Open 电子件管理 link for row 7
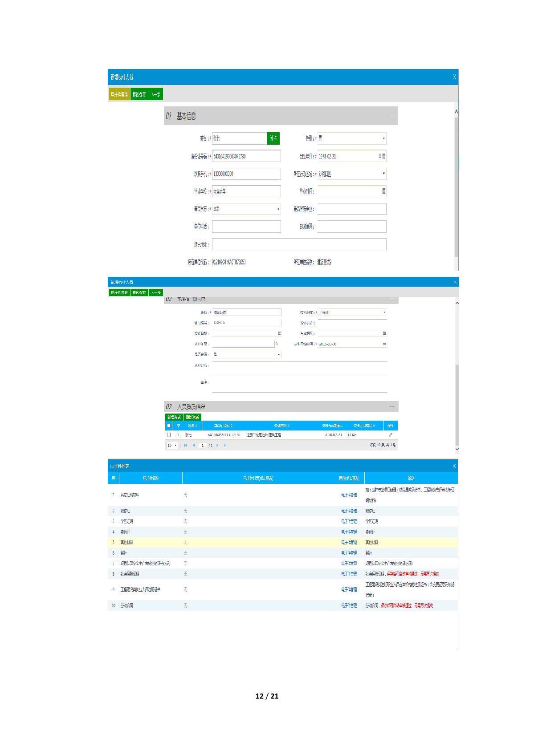Image resolution: width=534 pixels, height=755 pixels. click(349, 564)
